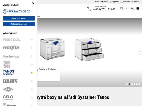Switch currency to CZK
This screenshot has height=106, width=142.
coord(102,2)
